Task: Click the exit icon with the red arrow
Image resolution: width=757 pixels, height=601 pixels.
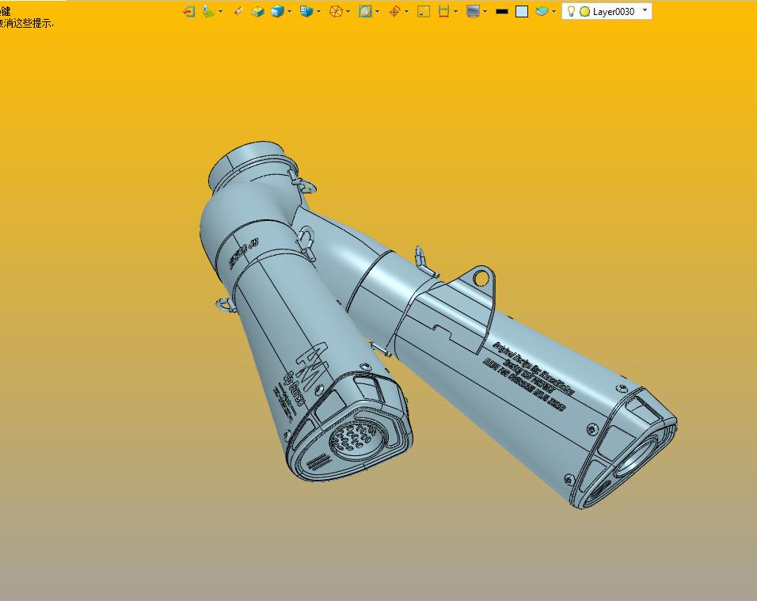Action: tap(188, 12)
